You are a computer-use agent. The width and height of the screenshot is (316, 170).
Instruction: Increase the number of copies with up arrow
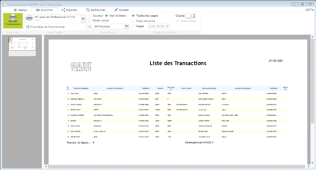pyautogui.click(x=194, y=14)
